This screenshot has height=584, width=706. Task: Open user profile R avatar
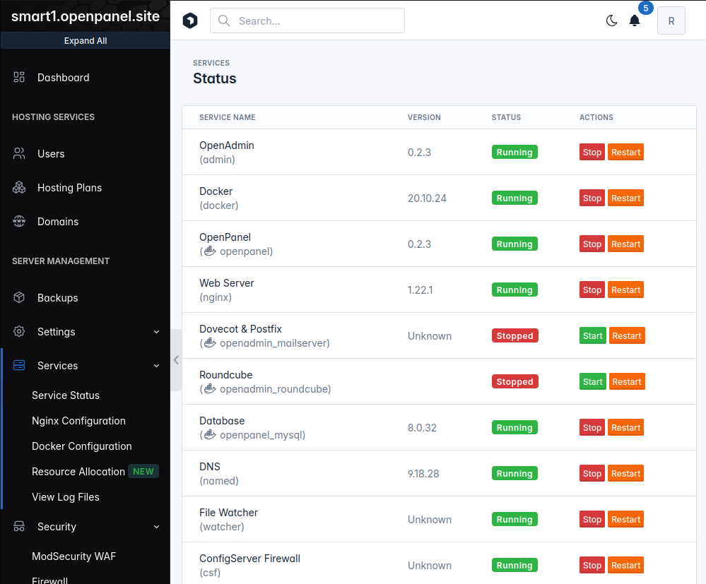(x=671, y=20)
